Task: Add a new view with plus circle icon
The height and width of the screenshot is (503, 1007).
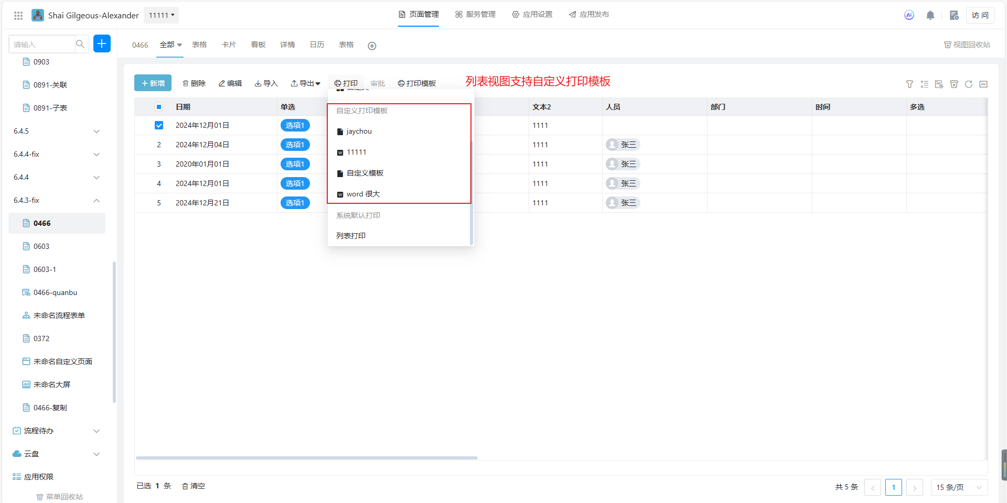Action: 372,46
